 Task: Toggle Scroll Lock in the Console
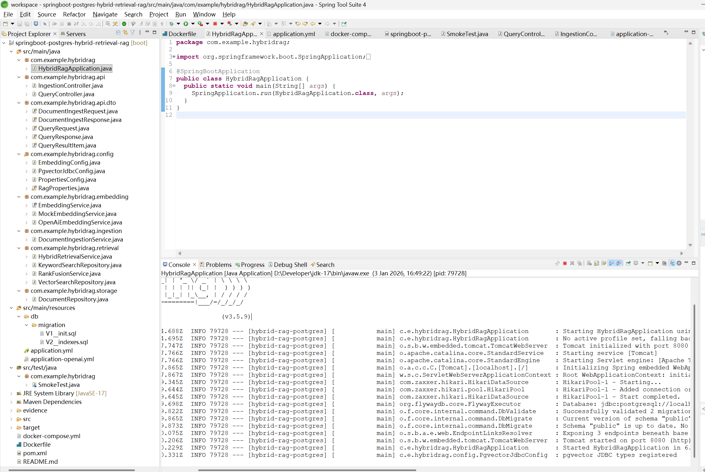click(596, 263)
